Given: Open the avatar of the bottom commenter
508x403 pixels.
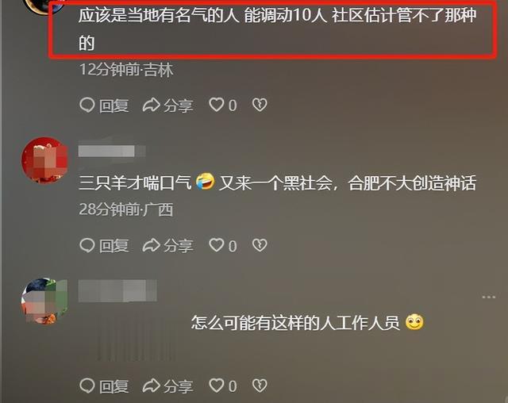Looking at the screenshot, I should (x=44, y=301).
